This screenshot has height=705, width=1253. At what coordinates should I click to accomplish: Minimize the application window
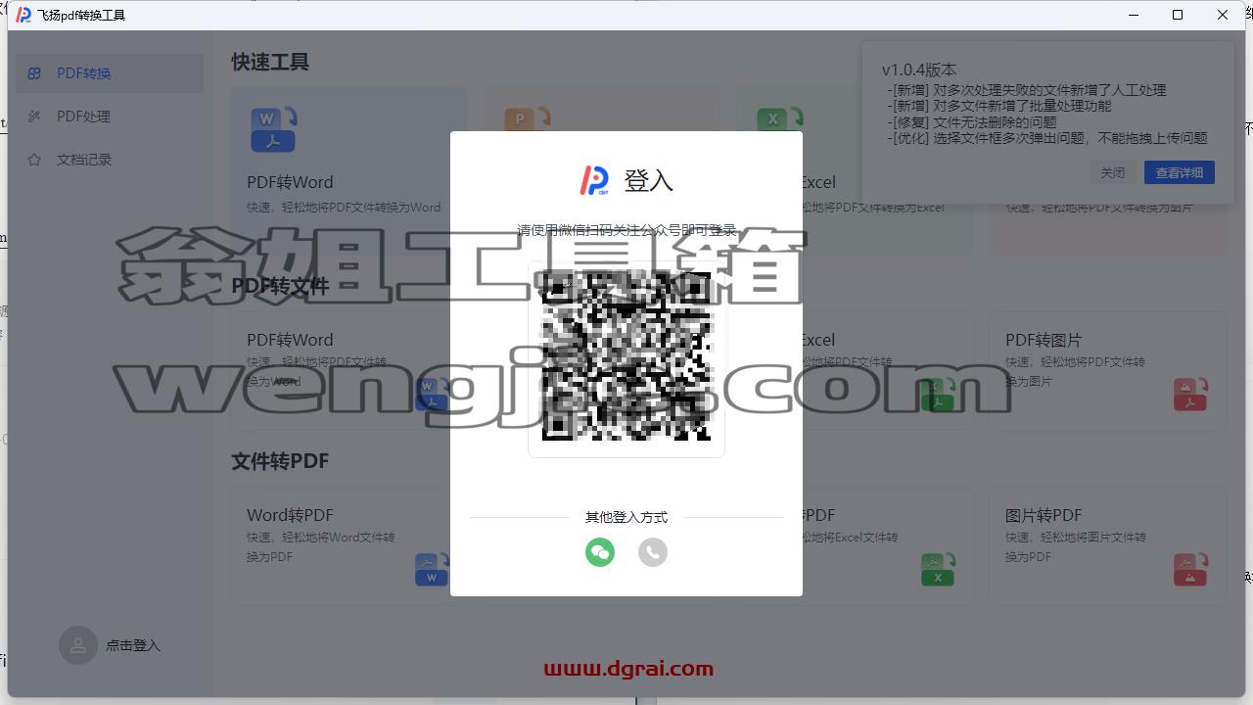(1133, 15)
